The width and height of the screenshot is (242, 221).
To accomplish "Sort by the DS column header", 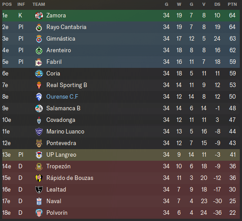I will click(217, 4).
